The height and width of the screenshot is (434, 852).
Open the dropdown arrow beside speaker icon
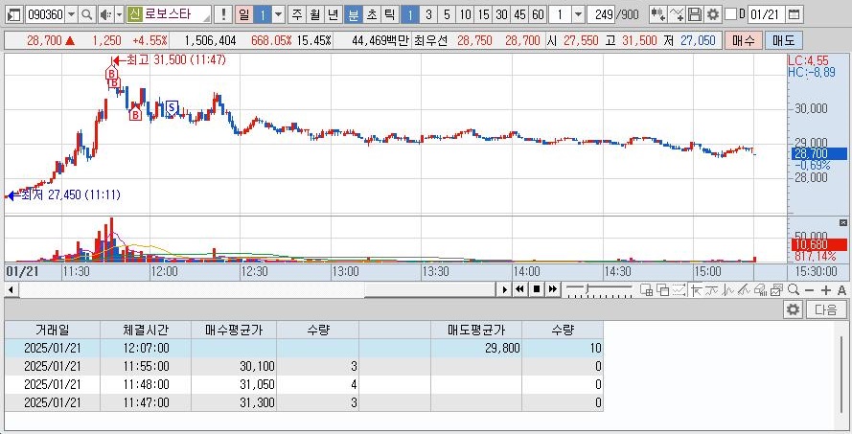tap(119, 14)
